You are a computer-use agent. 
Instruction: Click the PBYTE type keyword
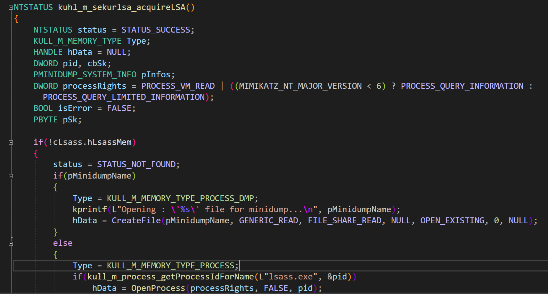(x=46, y=120)
